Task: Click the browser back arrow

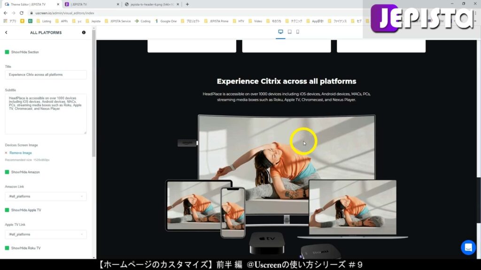Action: click(x=6, y=13)
